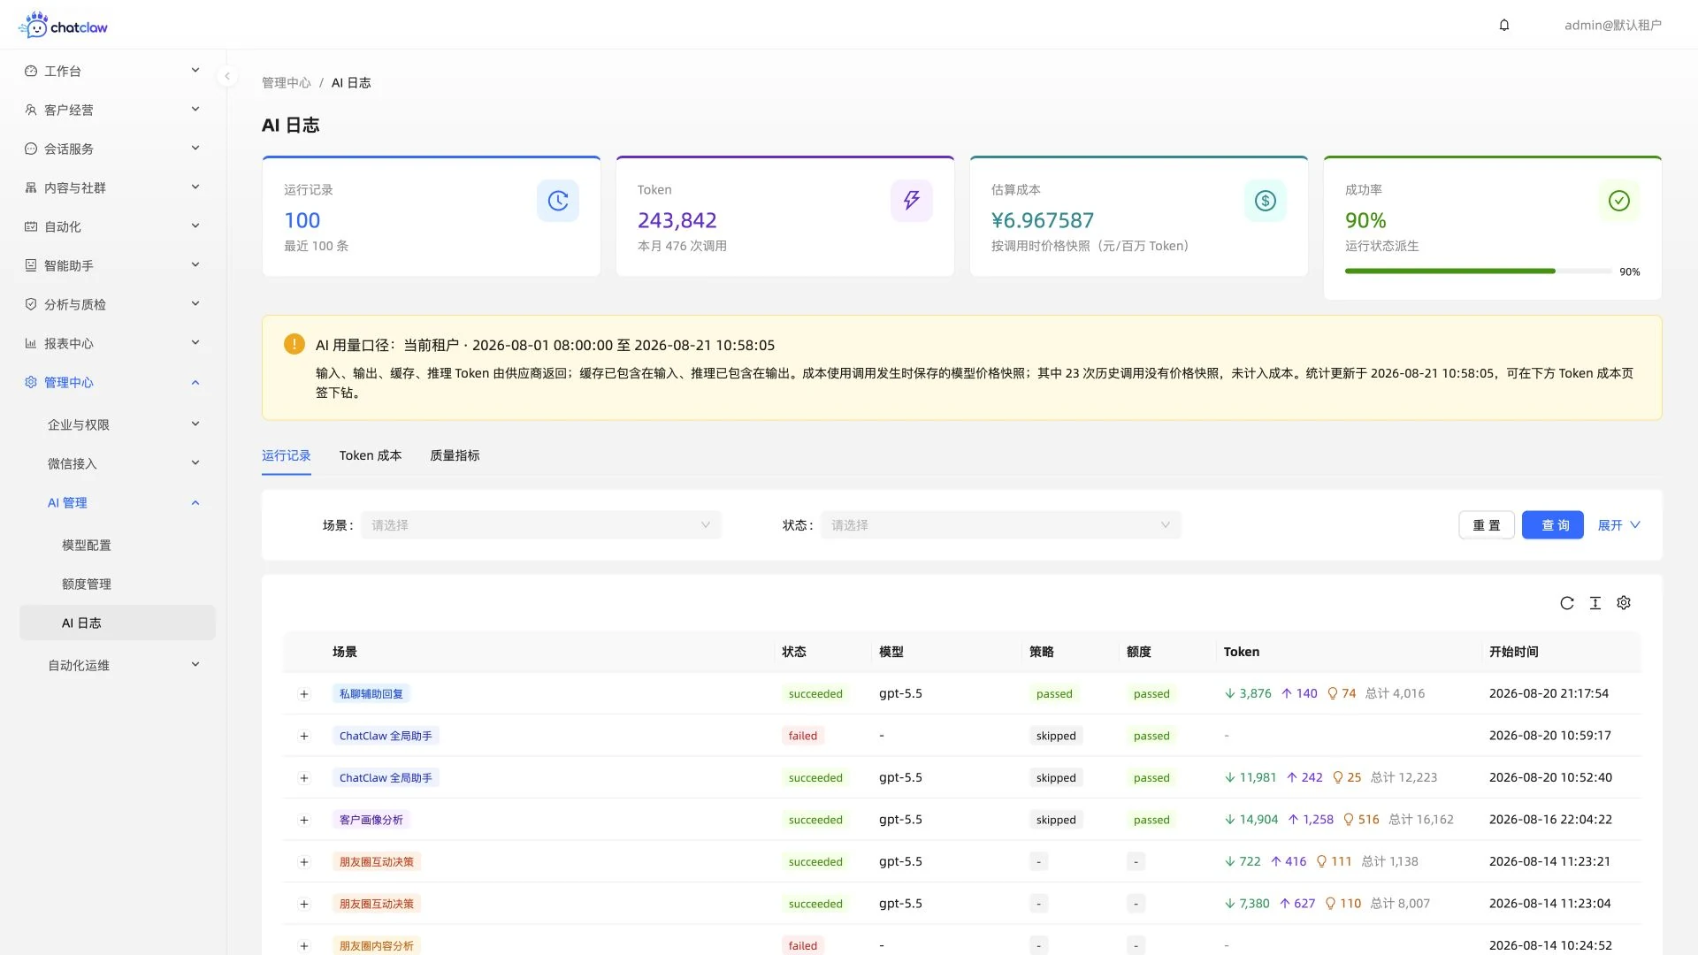The image size is (1698, 955).
Task: Click the 客户经营 sidebar icon
Action: click(31, 110)
